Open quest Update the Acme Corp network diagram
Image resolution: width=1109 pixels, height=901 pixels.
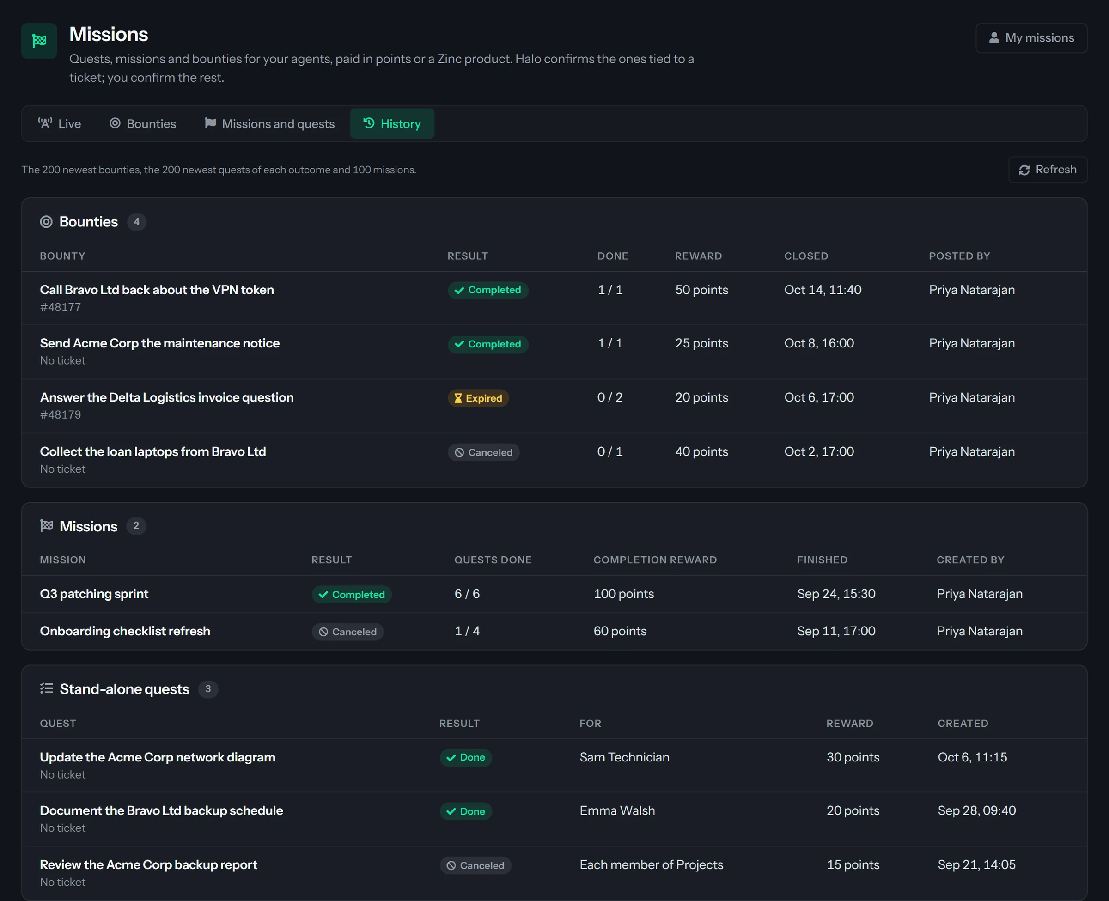(x=158, y=757)
